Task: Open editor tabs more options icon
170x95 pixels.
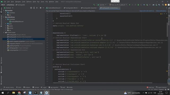Action: click(167, 8)
